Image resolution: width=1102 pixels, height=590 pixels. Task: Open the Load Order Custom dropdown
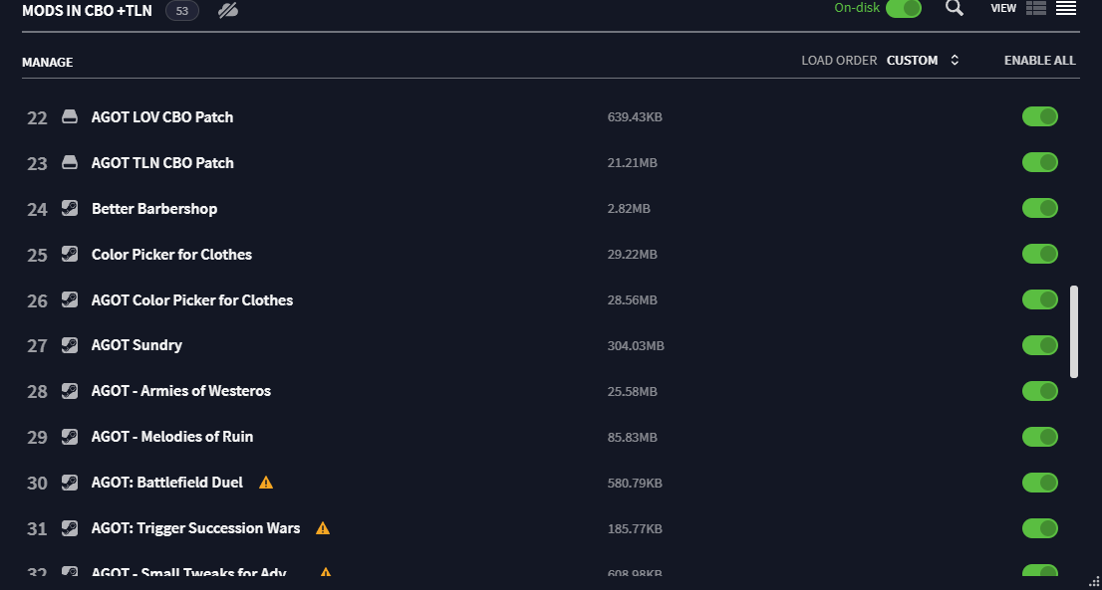point(913,61)
